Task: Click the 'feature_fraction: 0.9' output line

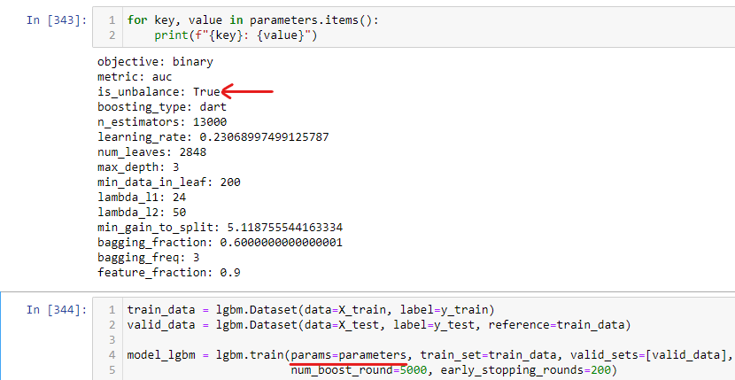Action: click(169, 273)
